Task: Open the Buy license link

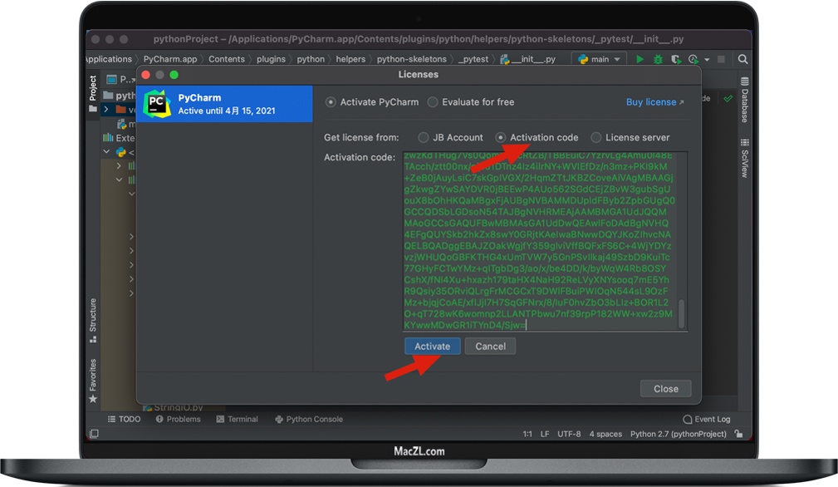Action: [x=654, y=102]
